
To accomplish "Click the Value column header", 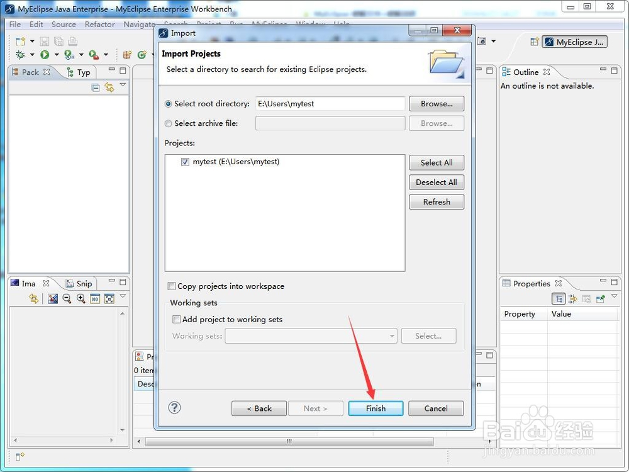I will click(582, 314).
